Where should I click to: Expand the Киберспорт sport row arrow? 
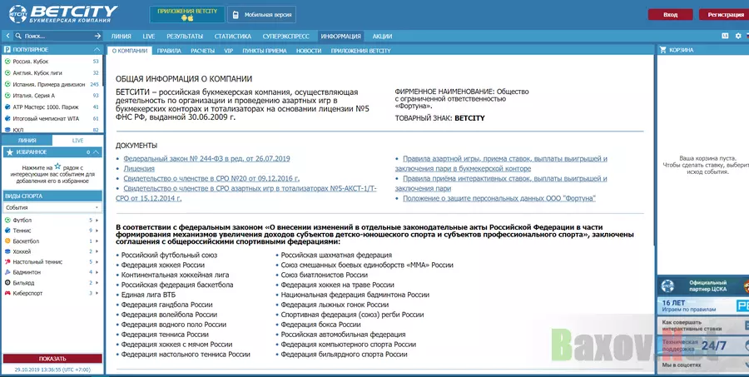97,294
